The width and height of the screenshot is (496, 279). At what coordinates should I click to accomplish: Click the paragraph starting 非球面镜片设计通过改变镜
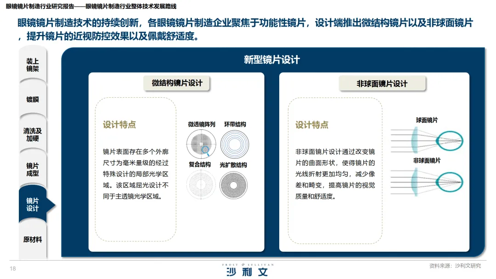point(335,174)
